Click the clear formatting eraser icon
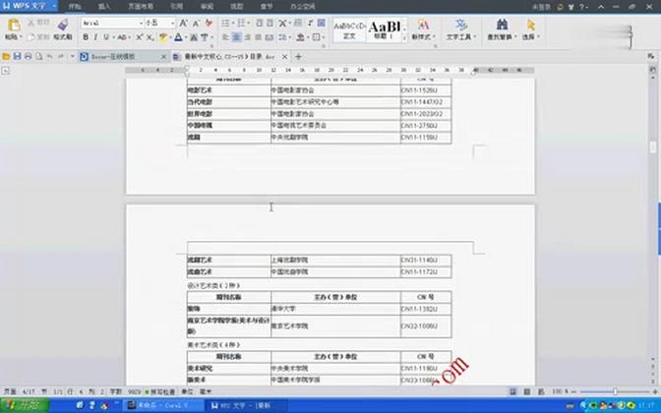661x413 pixels. [209, 23]
